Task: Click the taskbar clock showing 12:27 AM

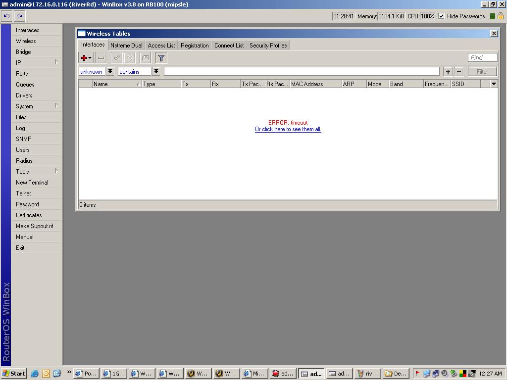Action: pos(490,374)
